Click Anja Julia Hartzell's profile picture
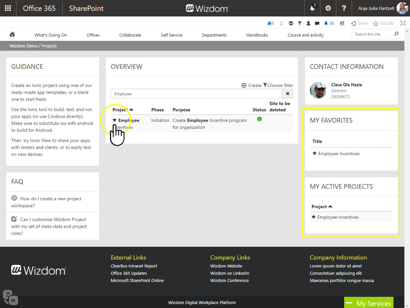This screenshot has width=410, height=308. click(x=402, y=8)
